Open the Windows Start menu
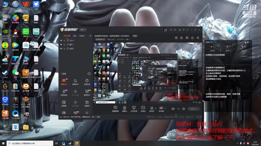The image size is (261, 146). [x=3, y=143]
